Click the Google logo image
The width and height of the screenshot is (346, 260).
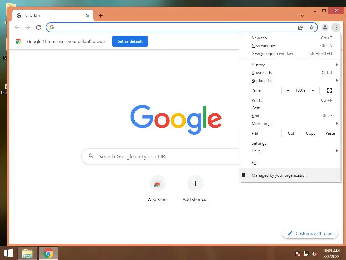pyautogui.click(x=176, y=120)
